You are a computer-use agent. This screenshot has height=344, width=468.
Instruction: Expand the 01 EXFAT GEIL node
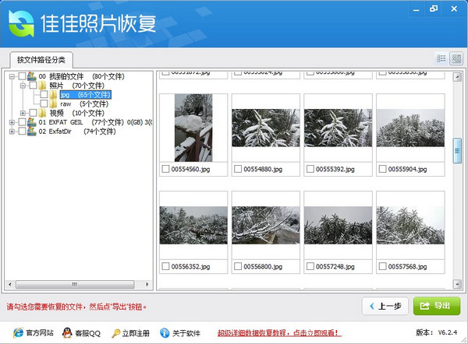(12, 122)
